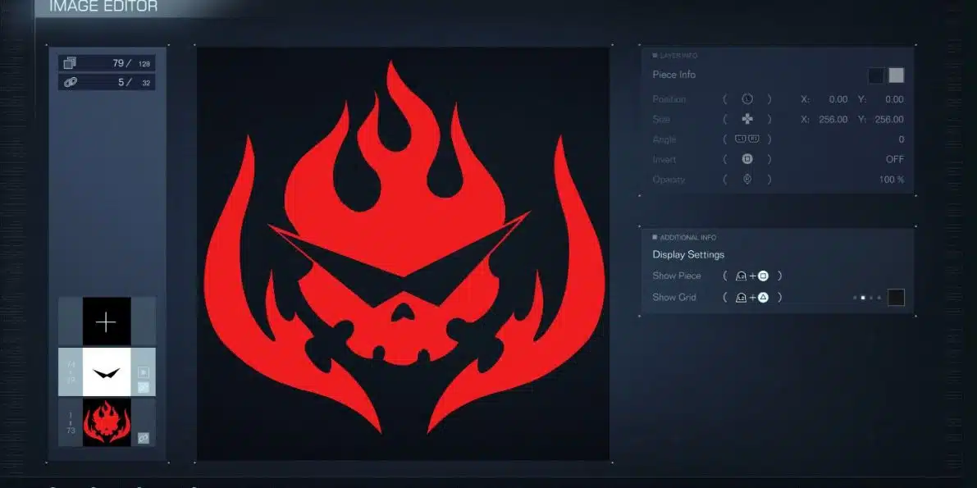The image size is (977, 488).
Task: Click the dark grid color swatch
Action: (896, 297)
